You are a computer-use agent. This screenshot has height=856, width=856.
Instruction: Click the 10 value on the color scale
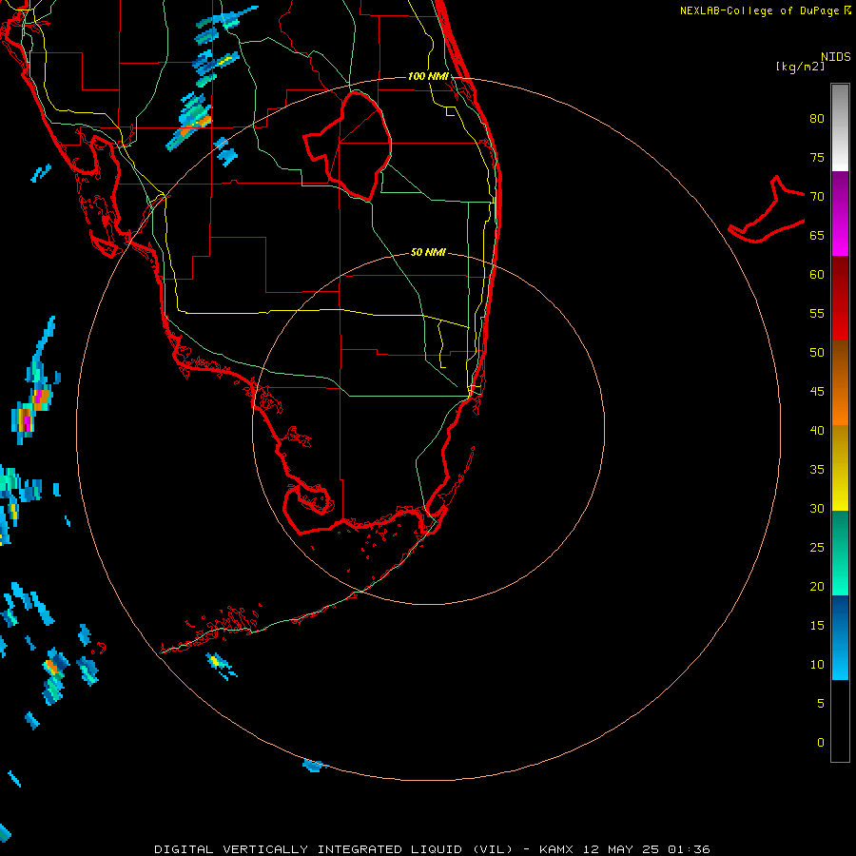[817, 665]
